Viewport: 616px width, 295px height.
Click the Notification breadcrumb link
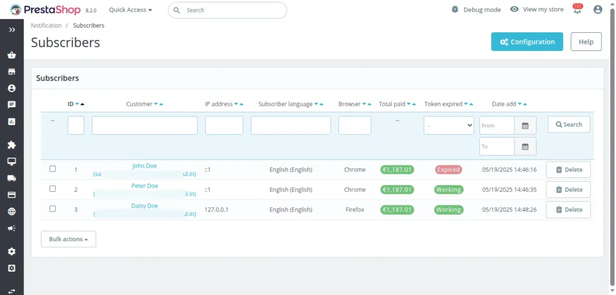(x=46, y=26)
